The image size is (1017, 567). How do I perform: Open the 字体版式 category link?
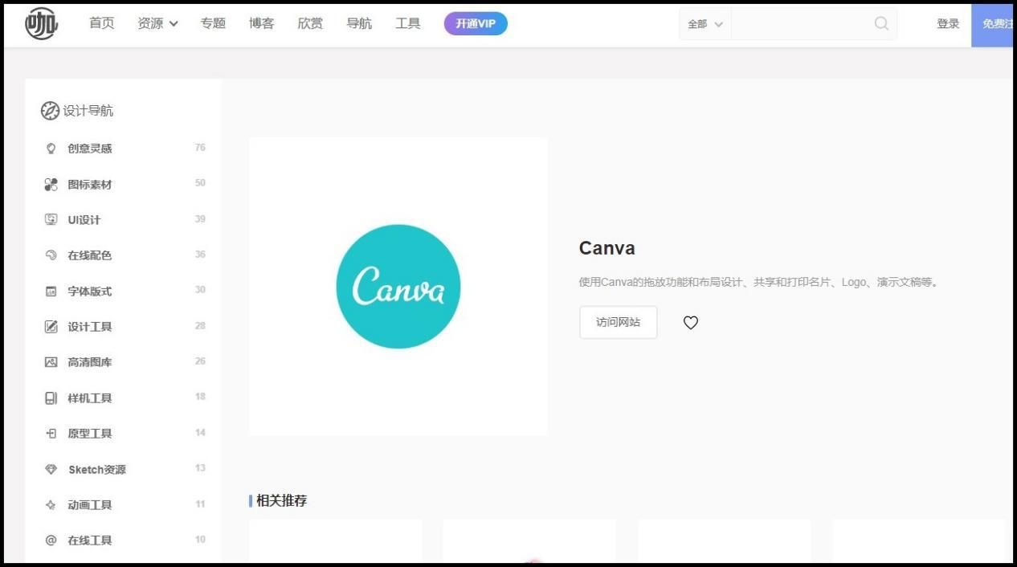[90, 292]
